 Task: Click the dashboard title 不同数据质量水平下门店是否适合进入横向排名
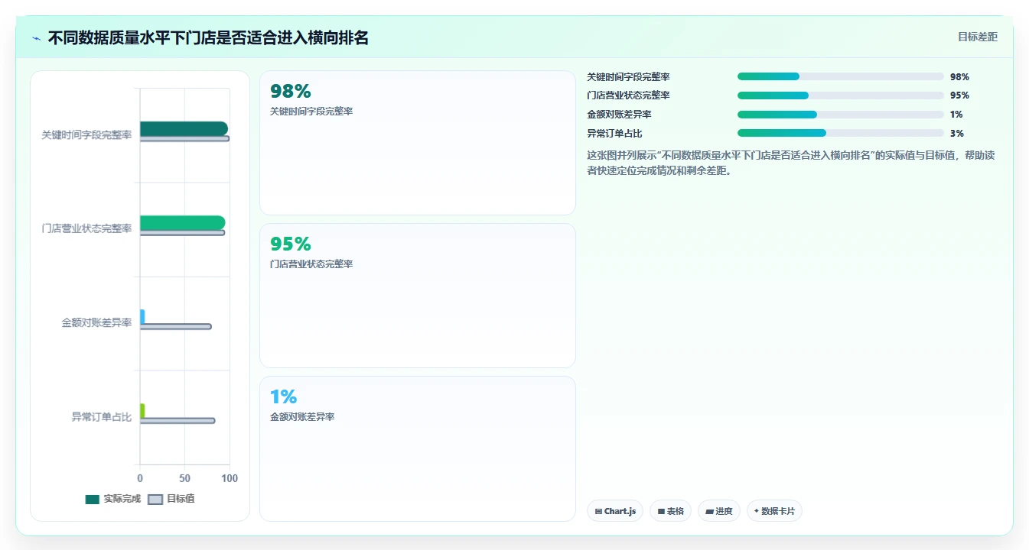pyautogui.click(x=208, y=37)
